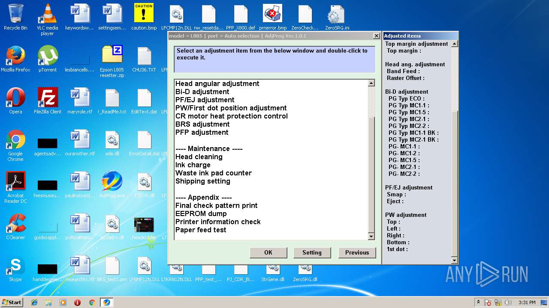Viewport: 549px width, 308px height.
Task: Open the Start menu
Action: (12, 302)
